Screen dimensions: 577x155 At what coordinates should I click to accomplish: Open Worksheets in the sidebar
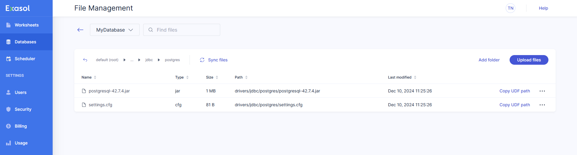(x=26, y=25)
